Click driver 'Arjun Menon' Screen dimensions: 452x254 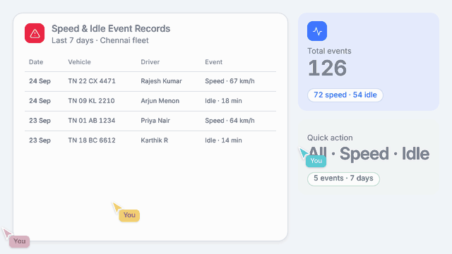[160, 101]
